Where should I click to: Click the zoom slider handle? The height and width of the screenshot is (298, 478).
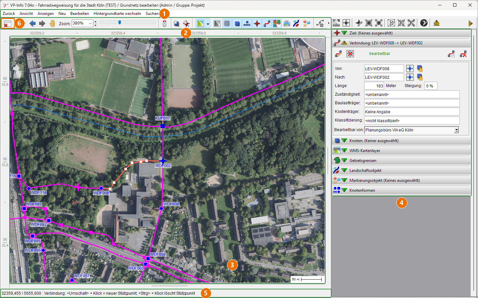pyautogui.click(x=119, y=23)
